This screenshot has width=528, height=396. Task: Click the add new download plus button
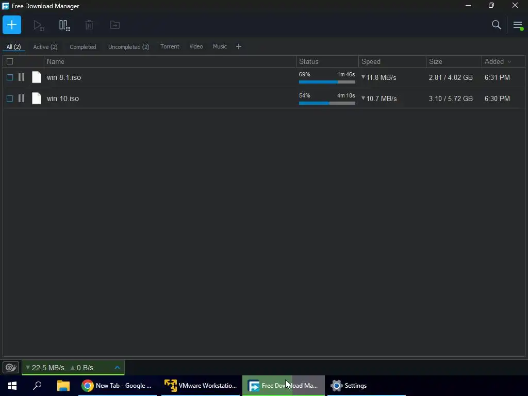[12, 25]
